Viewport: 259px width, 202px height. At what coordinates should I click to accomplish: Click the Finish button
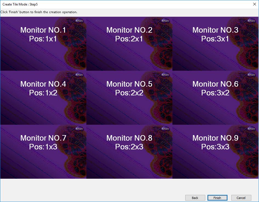tap(217, 198)
